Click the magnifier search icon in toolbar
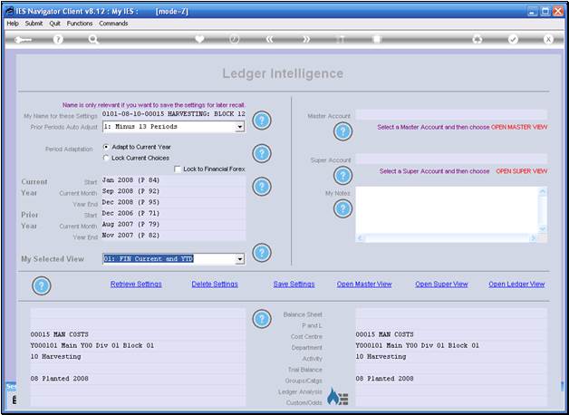The height and width of the screenshot is (415, 569). pos(93,39)
